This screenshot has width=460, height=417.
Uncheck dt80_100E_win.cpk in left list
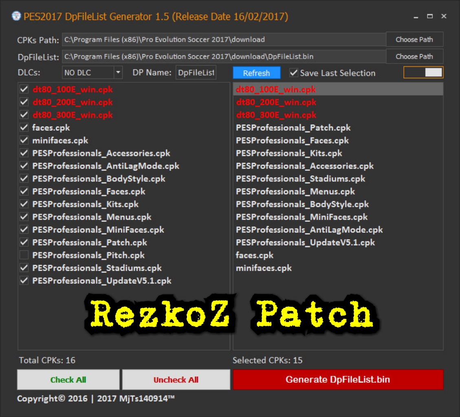tap(24, 89)
